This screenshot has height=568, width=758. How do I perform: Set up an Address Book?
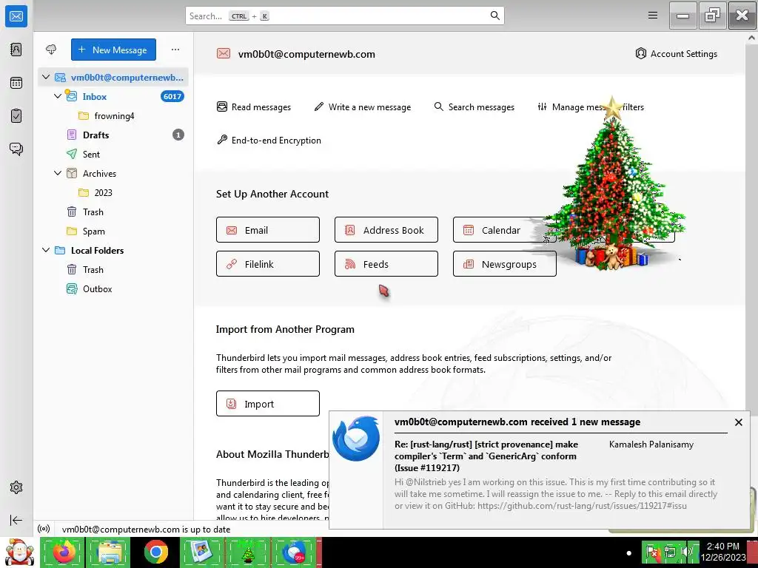(386, 230)
